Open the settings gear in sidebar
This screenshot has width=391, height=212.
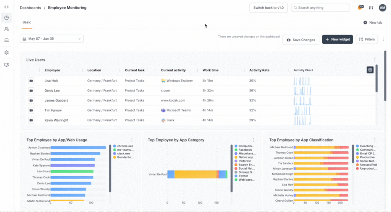[x=6, y=53]
